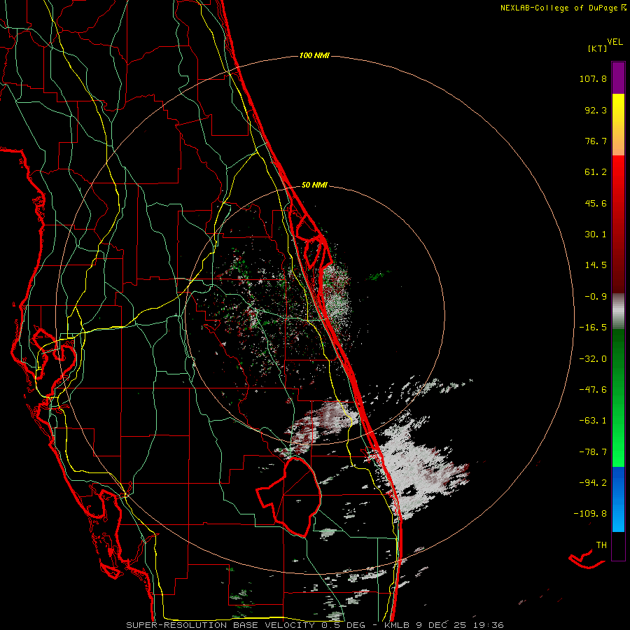Click the Lake Okeechobee outline on map
Viewport: 630px width, 630px height.
[290, 496]
